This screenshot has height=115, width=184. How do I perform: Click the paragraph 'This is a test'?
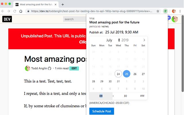click(48, 81)
